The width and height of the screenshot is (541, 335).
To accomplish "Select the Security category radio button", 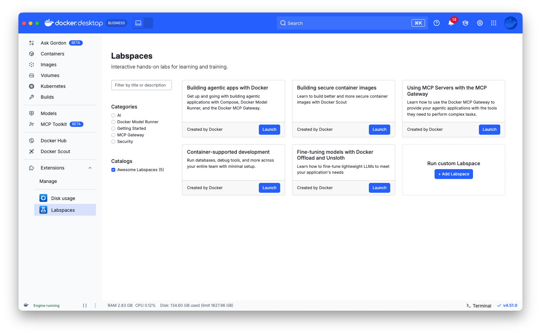I will click(x=113, y=142).
